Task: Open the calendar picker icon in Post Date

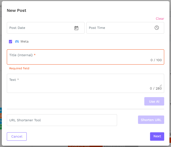Action: [x=76, y=28]
